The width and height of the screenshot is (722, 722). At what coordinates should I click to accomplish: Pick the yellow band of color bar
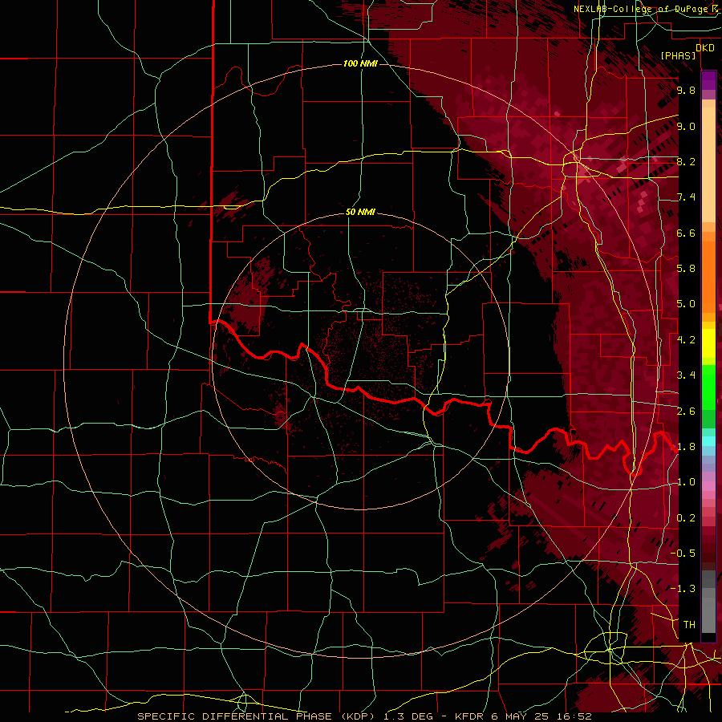[708, 343]
